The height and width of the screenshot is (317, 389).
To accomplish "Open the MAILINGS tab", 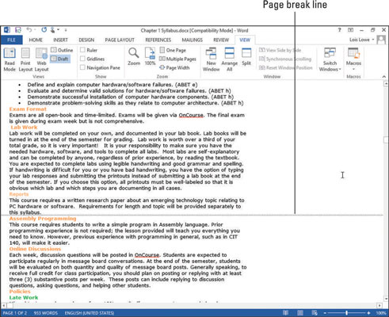I will pos(192,40).
